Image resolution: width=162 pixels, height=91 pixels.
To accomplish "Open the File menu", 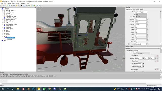I will point(2,4).
